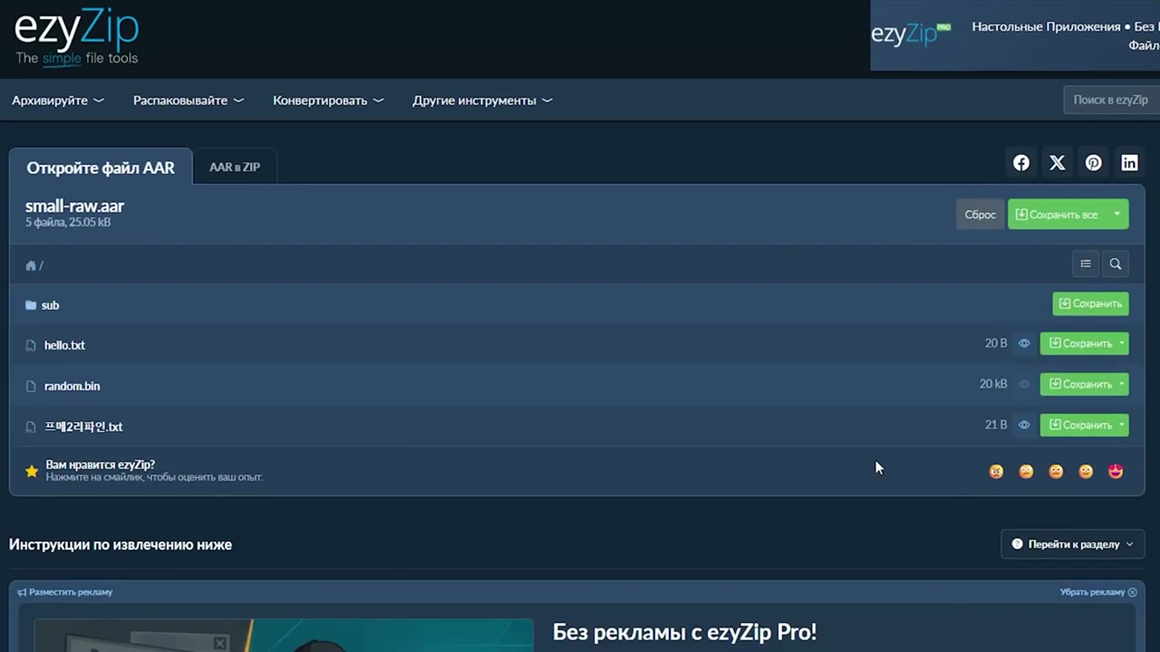The image size is (1160, 652).
Task: Click the small-raw.aar archive title
Action: [x=75, y=206]
